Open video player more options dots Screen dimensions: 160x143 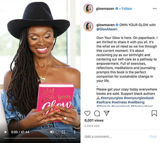(75, 132)
